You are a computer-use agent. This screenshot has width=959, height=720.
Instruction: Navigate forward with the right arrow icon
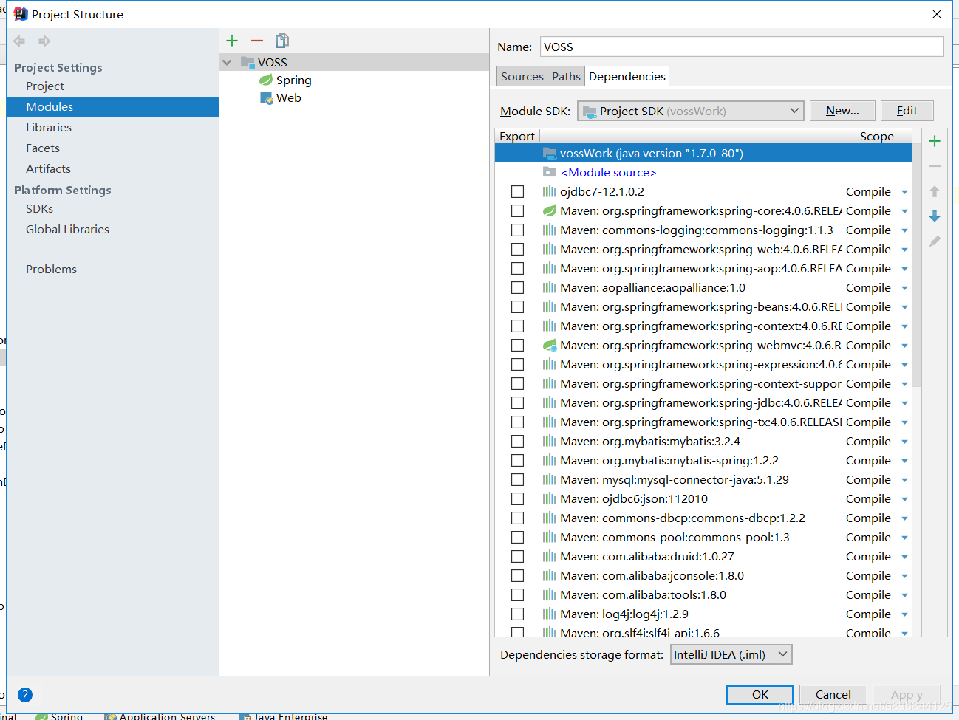(44, 41)
